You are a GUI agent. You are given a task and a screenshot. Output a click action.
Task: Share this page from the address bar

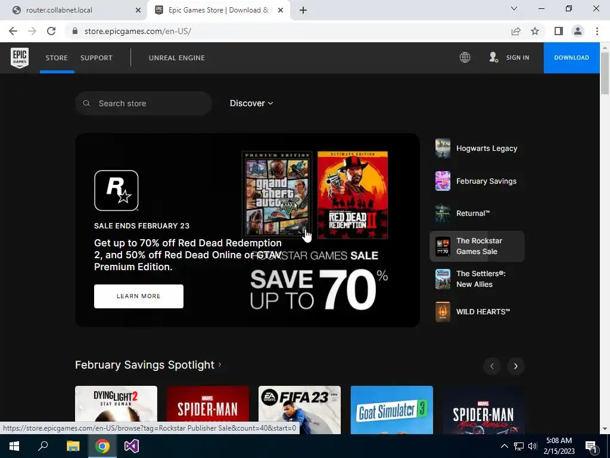pos(516,31)
